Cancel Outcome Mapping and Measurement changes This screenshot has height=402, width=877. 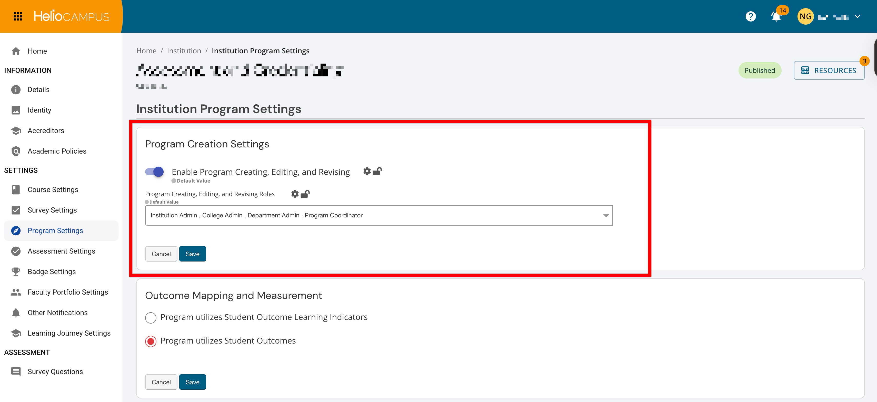(x=161, y=382)
